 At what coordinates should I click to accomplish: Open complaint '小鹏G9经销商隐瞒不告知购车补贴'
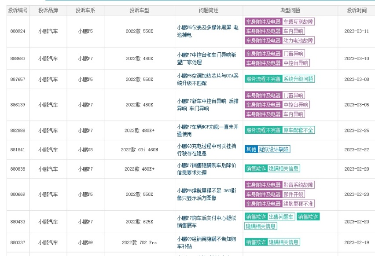pos(206,242)
